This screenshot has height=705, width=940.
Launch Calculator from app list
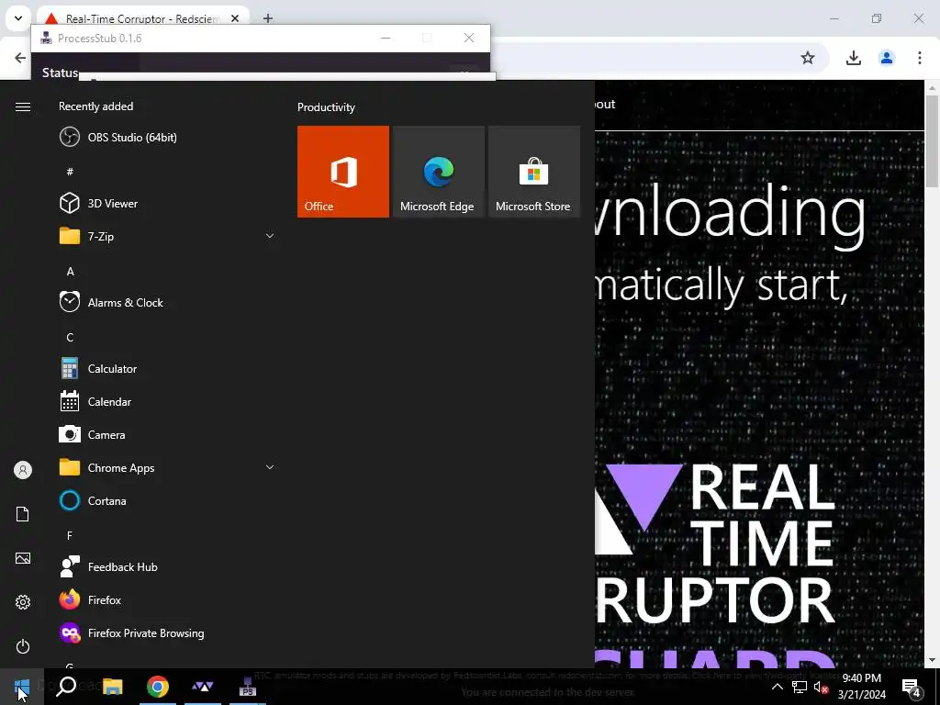click(x=167, y=369)
